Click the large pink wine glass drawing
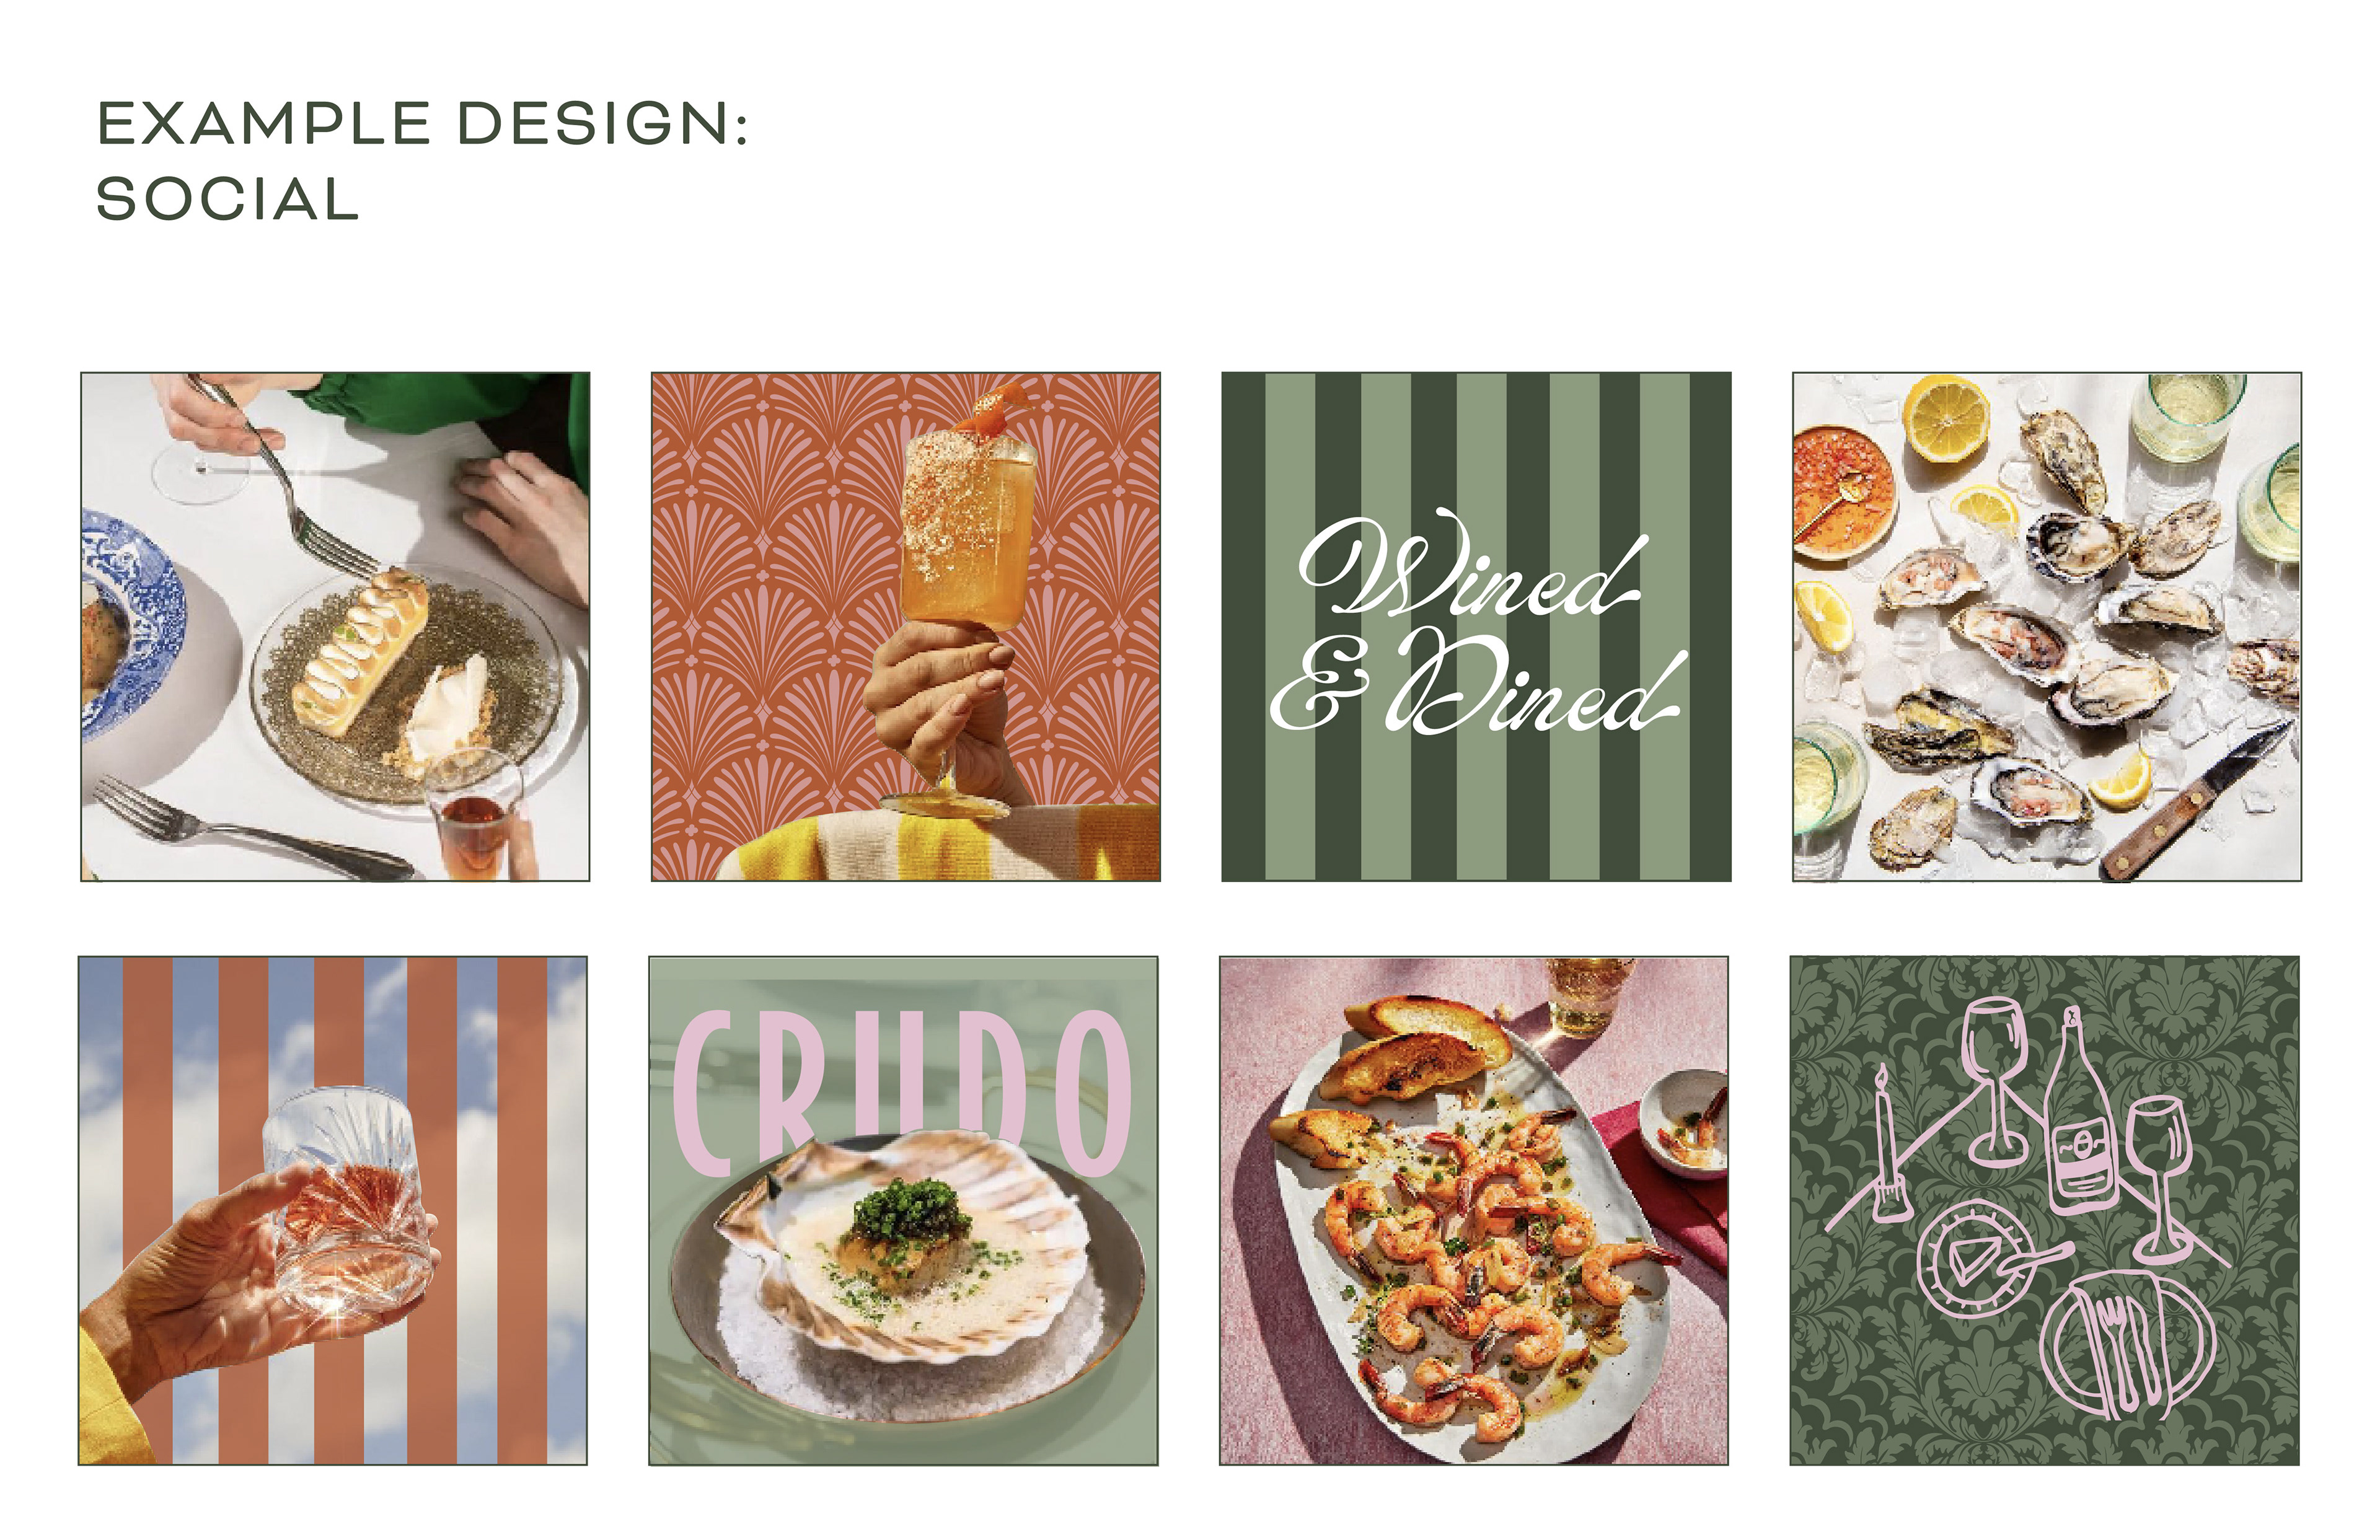 (x=1995, y=1082)
